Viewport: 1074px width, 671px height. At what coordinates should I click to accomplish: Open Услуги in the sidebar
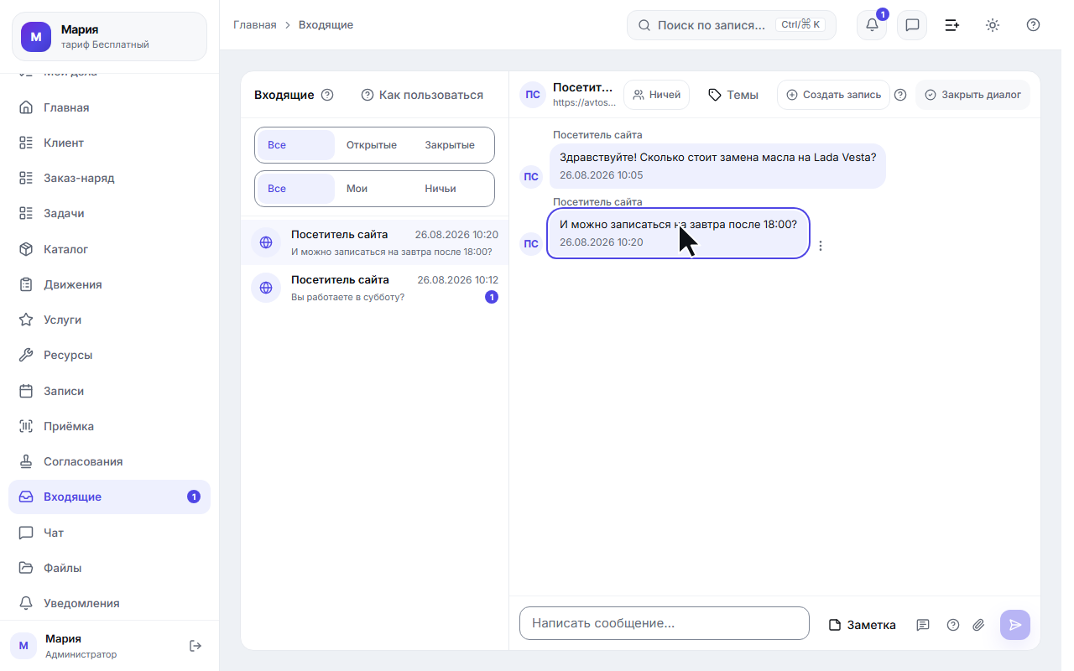[x=109, y=320]
